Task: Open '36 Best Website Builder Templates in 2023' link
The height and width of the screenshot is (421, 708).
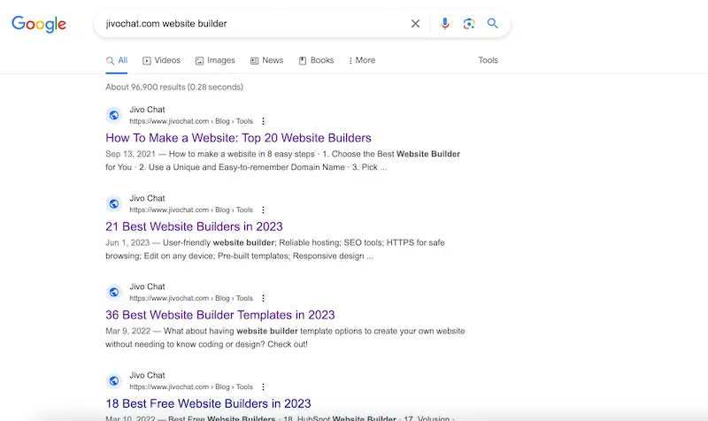Action: [220, 315]
